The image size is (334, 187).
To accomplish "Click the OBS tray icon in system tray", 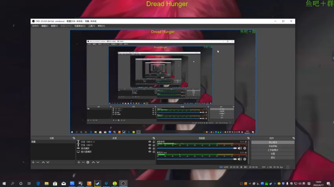I will 241,184.
